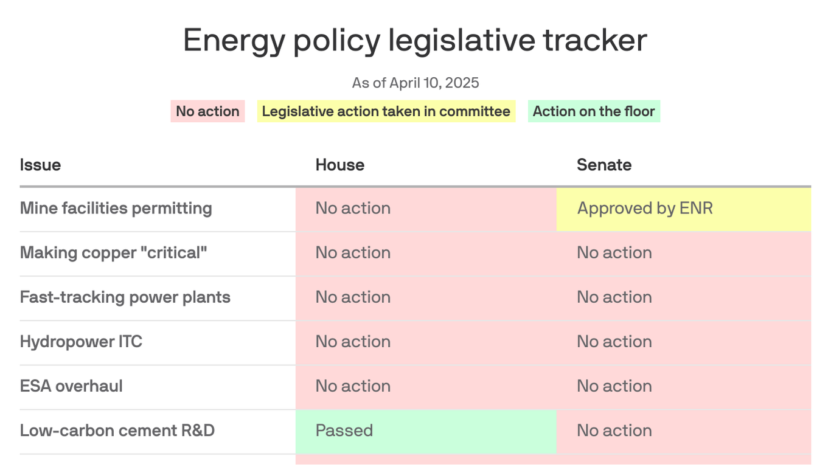Click the green "Passed" House cell

(x=426, y=431)
